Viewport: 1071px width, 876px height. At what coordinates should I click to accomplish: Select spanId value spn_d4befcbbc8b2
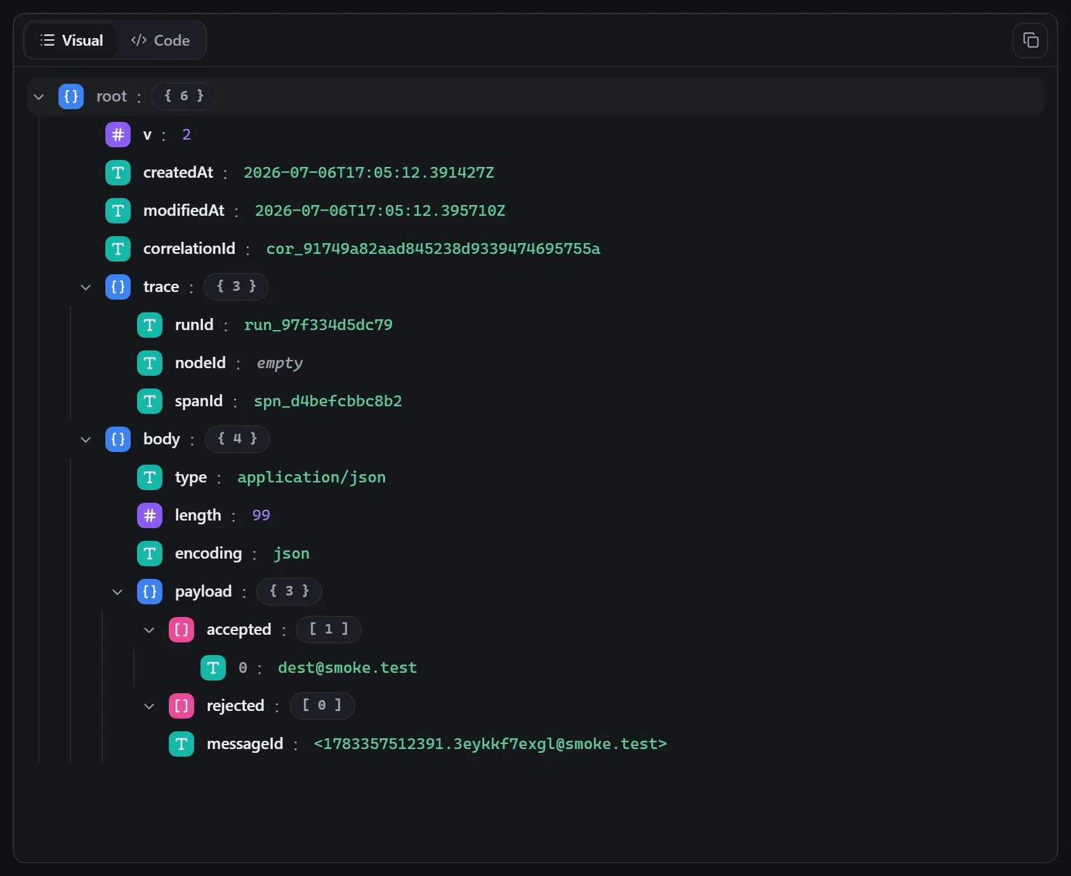pyautogui.click(x=328, y=401)
